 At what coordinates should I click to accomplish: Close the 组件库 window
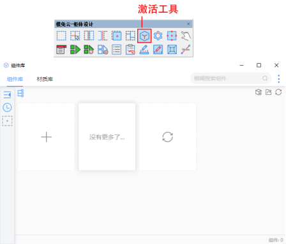[276, 65]
